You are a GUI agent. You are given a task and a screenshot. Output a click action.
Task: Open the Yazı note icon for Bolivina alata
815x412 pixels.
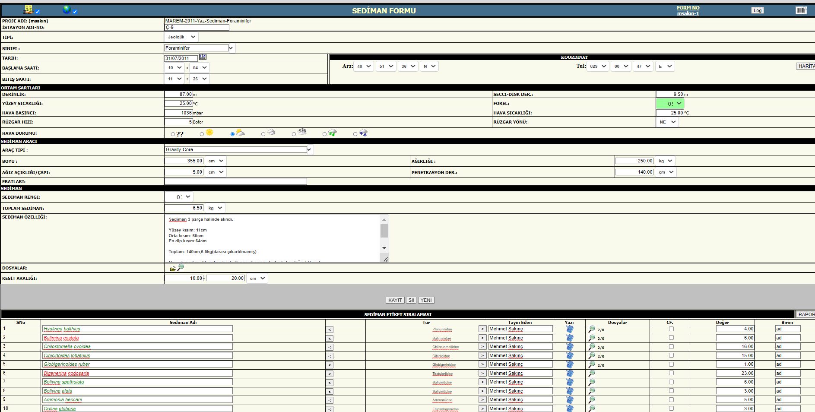click(x=570, y=391)
